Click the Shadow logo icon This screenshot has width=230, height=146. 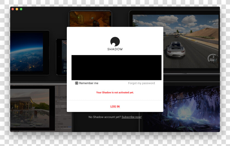click(115, 42)
